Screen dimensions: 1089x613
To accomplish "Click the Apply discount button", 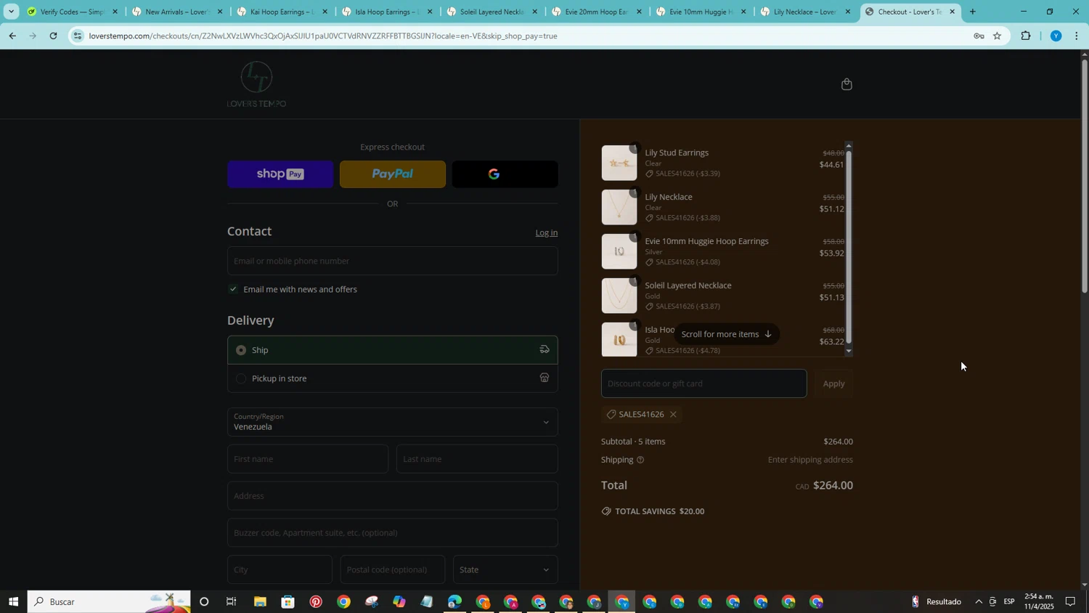I will (x=834, y=383).
